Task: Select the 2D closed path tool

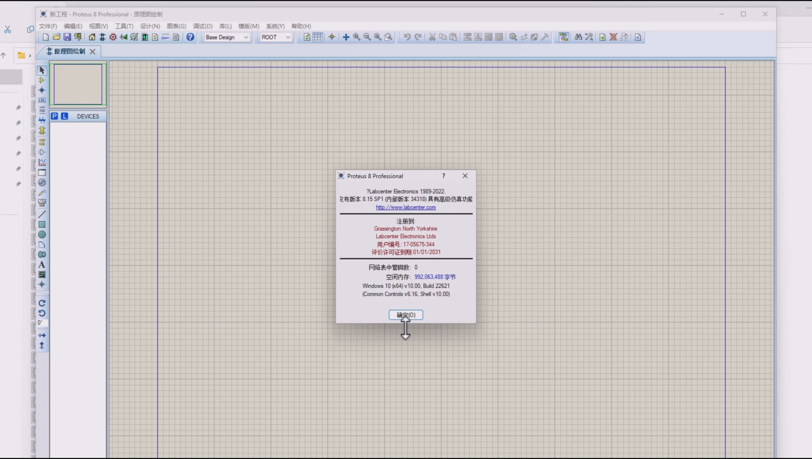Action: click(42, 255)
